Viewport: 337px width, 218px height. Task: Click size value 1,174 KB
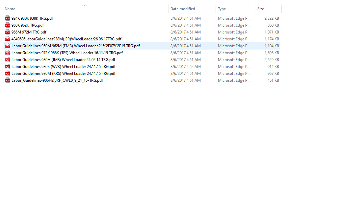click(272, 39)
